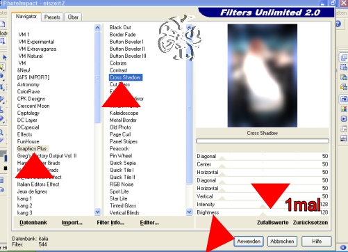Select the ColorRave category
The width and height of the screenshot is (348, 252).
[28, 92]
